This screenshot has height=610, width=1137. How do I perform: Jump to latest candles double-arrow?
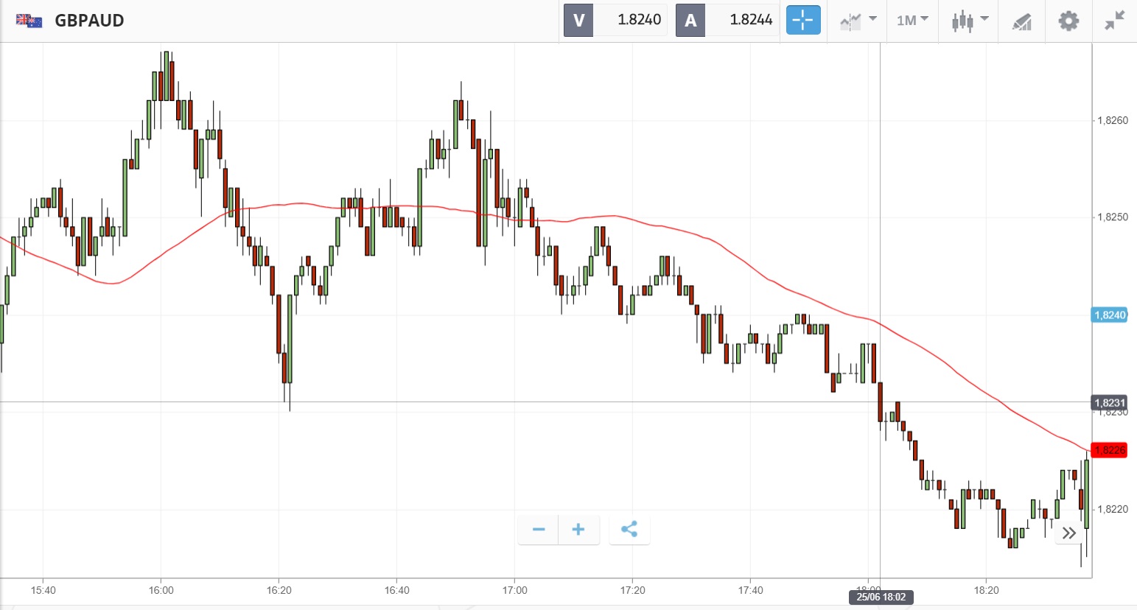point(1069,533)
